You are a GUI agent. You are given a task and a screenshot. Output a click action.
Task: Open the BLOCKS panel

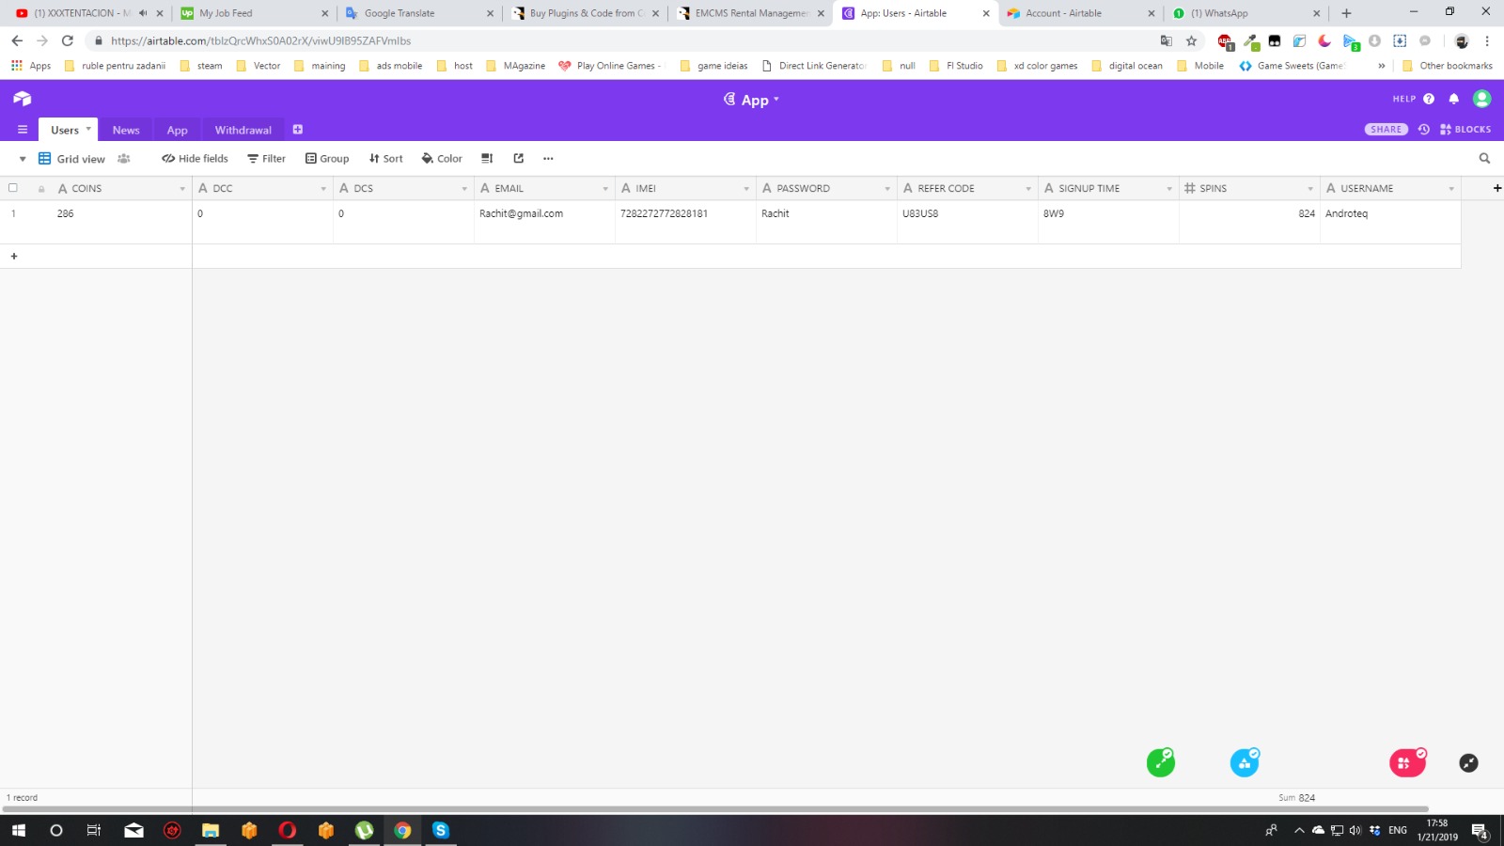[x=1465, y=130]
